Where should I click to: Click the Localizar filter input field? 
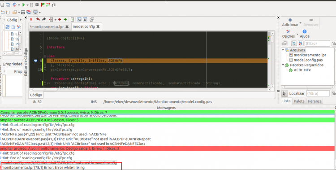point(318,93)
